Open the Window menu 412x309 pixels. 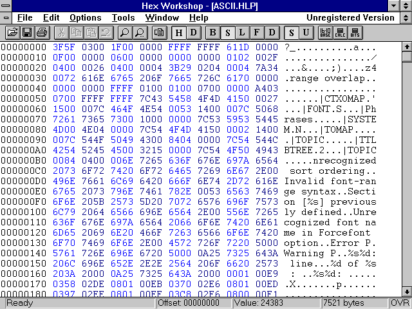[x=162, y=17]
